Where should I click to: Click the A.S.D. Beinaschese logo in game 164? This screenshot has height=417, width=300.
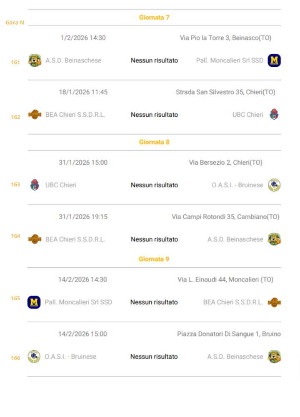[x=274, y=239]
